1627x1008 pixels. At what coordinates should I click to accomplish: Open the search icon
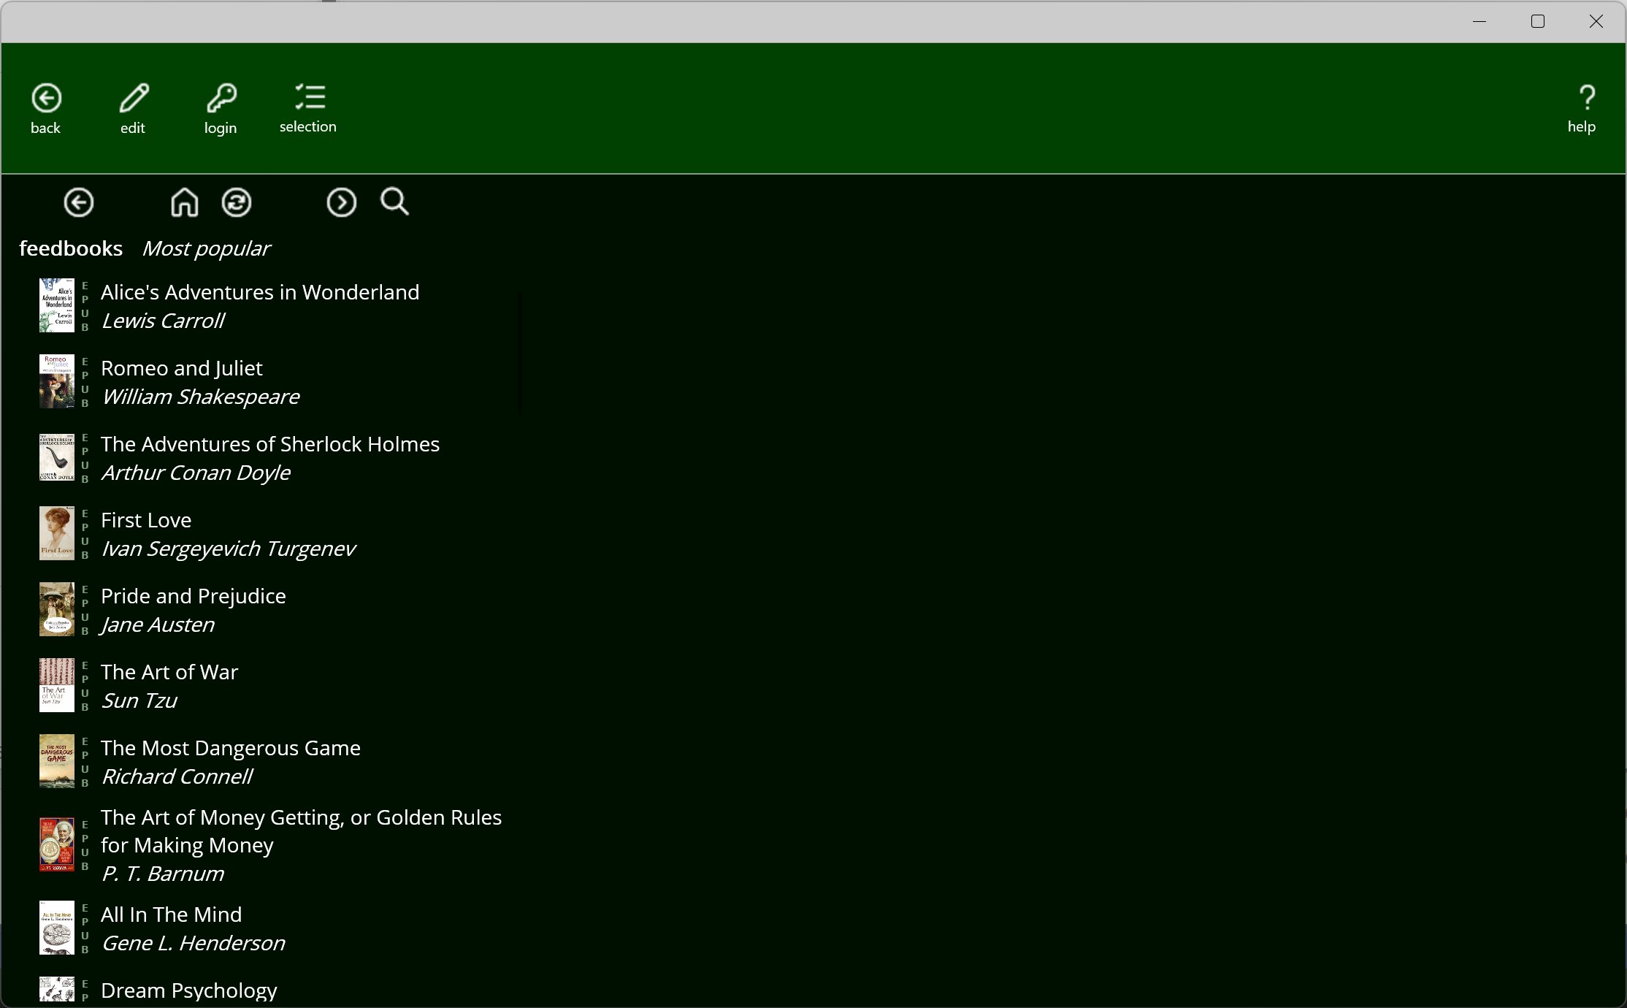pos(394,202)
